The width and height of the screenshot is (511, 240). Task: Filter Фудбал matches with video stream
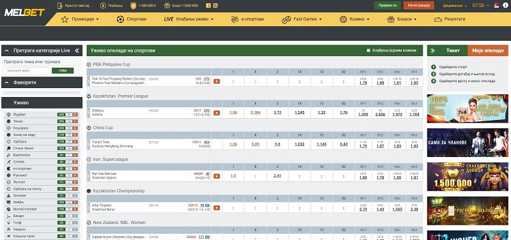[75, 115]
